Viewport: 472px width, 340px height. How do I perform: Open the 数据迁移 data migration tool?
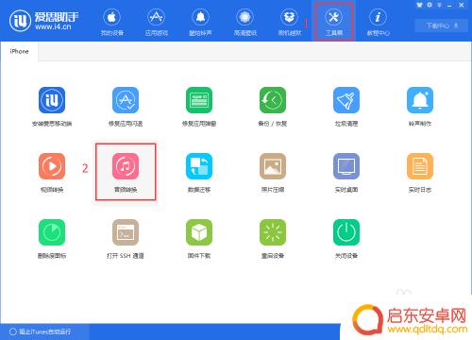tap(199, 173)
